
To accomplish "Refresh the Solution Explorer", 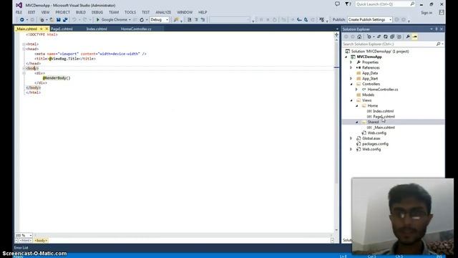I will (386, 37).
